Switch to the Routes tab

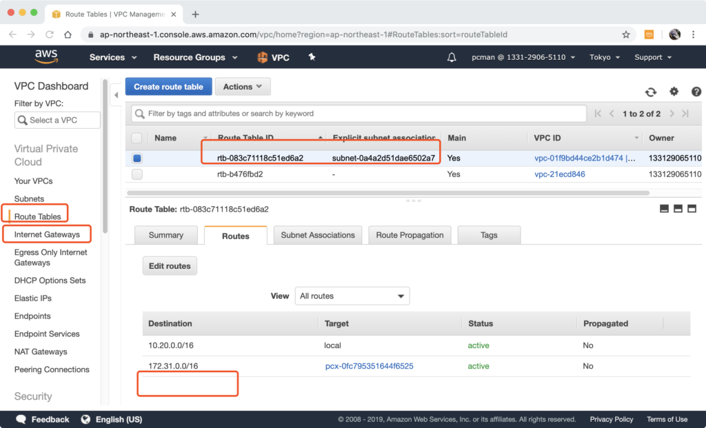click(236, 236)
